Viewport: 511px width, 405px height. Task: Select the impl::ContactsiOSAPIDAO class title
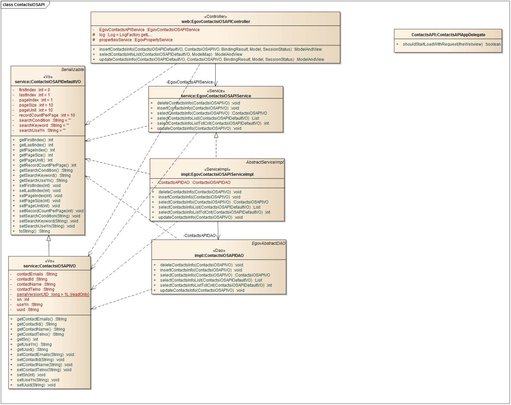(219, 256)
